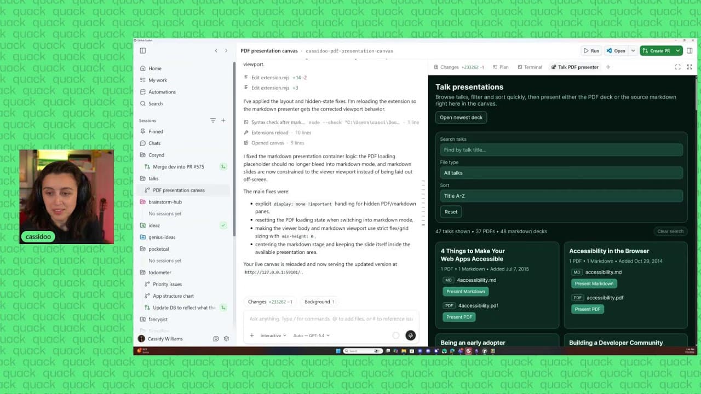Add a new session with plus icon
Screen dimensions: 701x394
223,120
